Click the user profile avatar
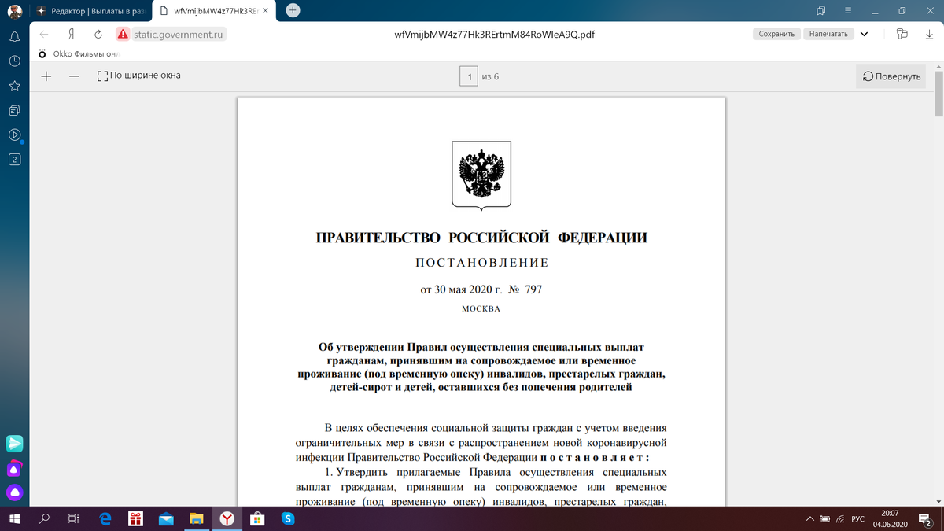This screenshot has width=944, height=531. 14,11
